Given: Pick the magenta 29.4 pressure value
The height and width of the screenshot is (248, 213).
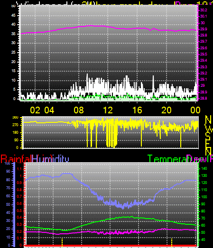Looking at the screenshot, I should [x=204, y=60].
